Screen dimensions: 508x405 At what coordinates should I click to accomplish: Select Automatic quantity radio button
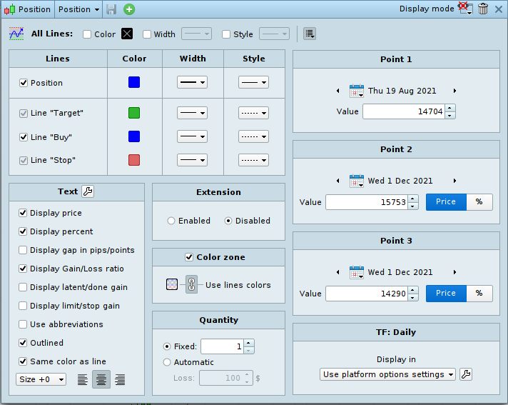click(x=167, y=362)
